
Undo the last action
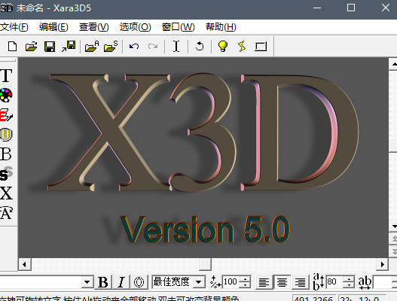coord(134,47)
